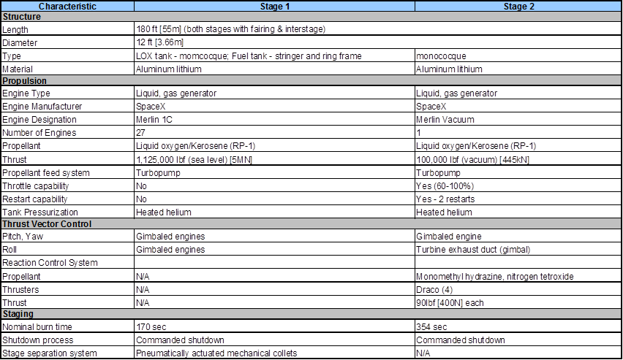Select the Stage 2 column header
This screenshot has width=623, height=360.
[518, 6]
